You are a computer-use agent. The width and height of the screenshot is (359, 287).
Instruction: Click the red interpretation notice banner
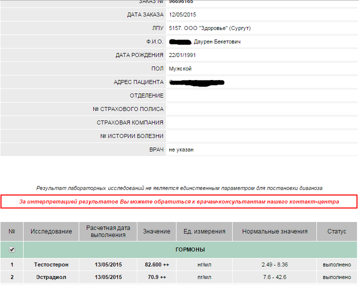(x=179, y=201)
